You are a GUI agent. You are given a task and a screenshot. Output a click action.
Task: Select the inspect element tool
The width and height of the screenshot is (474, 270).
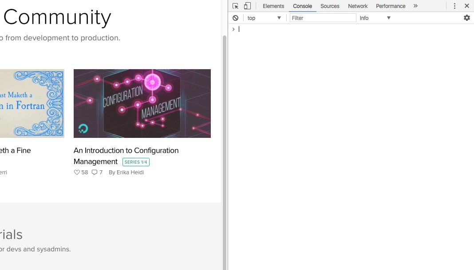pos(235,6)
